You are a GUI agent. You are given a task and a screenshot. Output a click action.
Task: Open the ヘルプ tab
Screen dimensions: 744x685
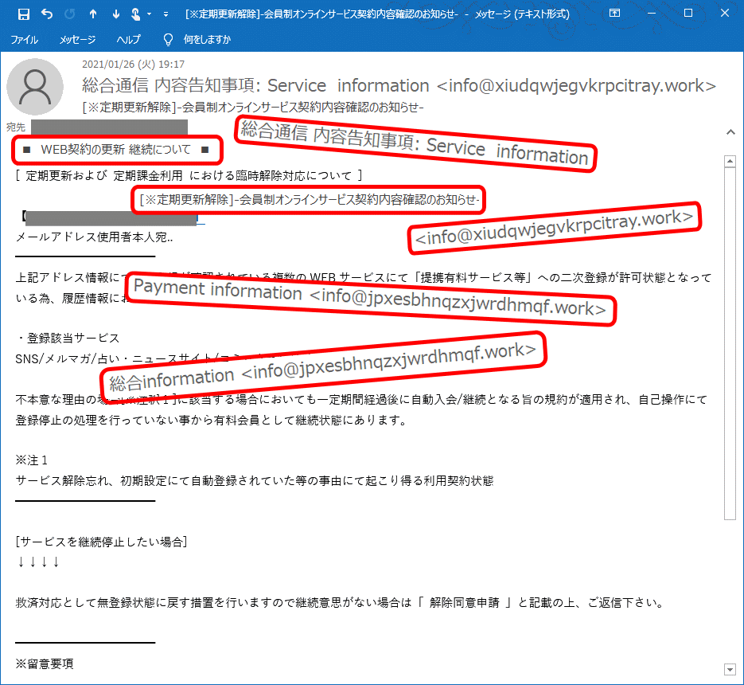point(129,40)
